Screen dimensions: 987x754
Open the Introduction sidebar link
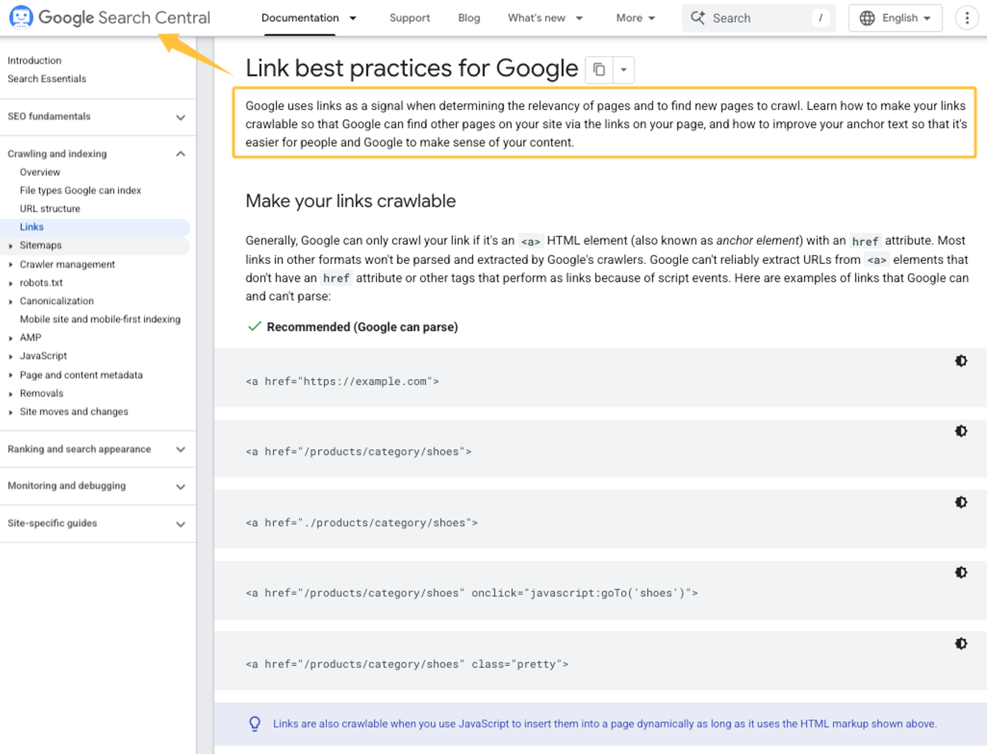click(x=35, y=60)
